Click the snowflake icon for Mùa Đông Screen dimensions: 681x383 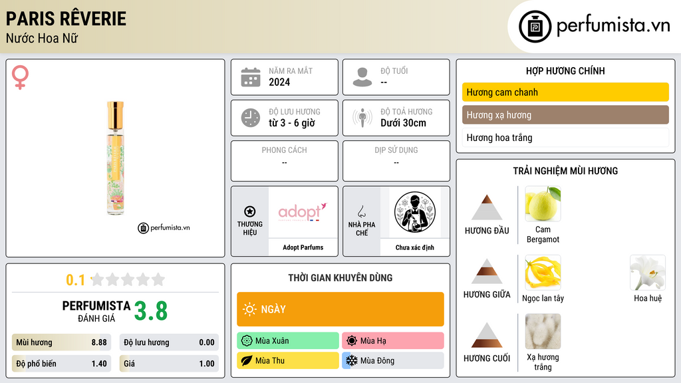[x=352, y=360]
